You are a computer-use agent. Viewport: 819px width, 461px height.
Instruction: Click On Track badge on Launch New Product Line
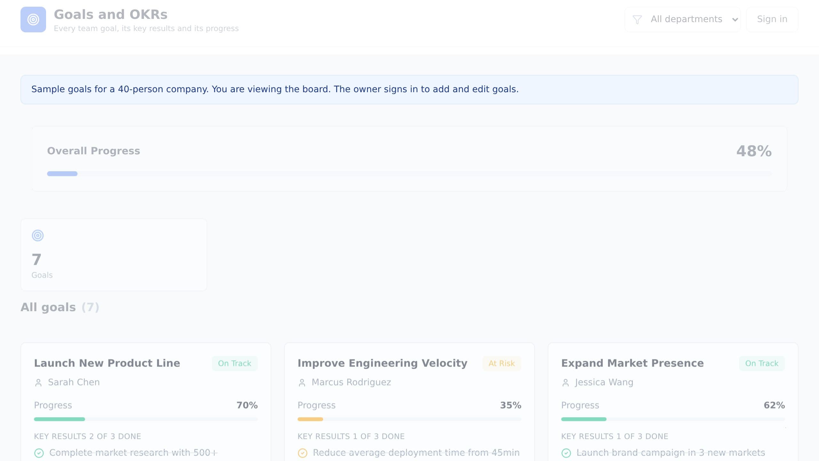coord(235,363)
